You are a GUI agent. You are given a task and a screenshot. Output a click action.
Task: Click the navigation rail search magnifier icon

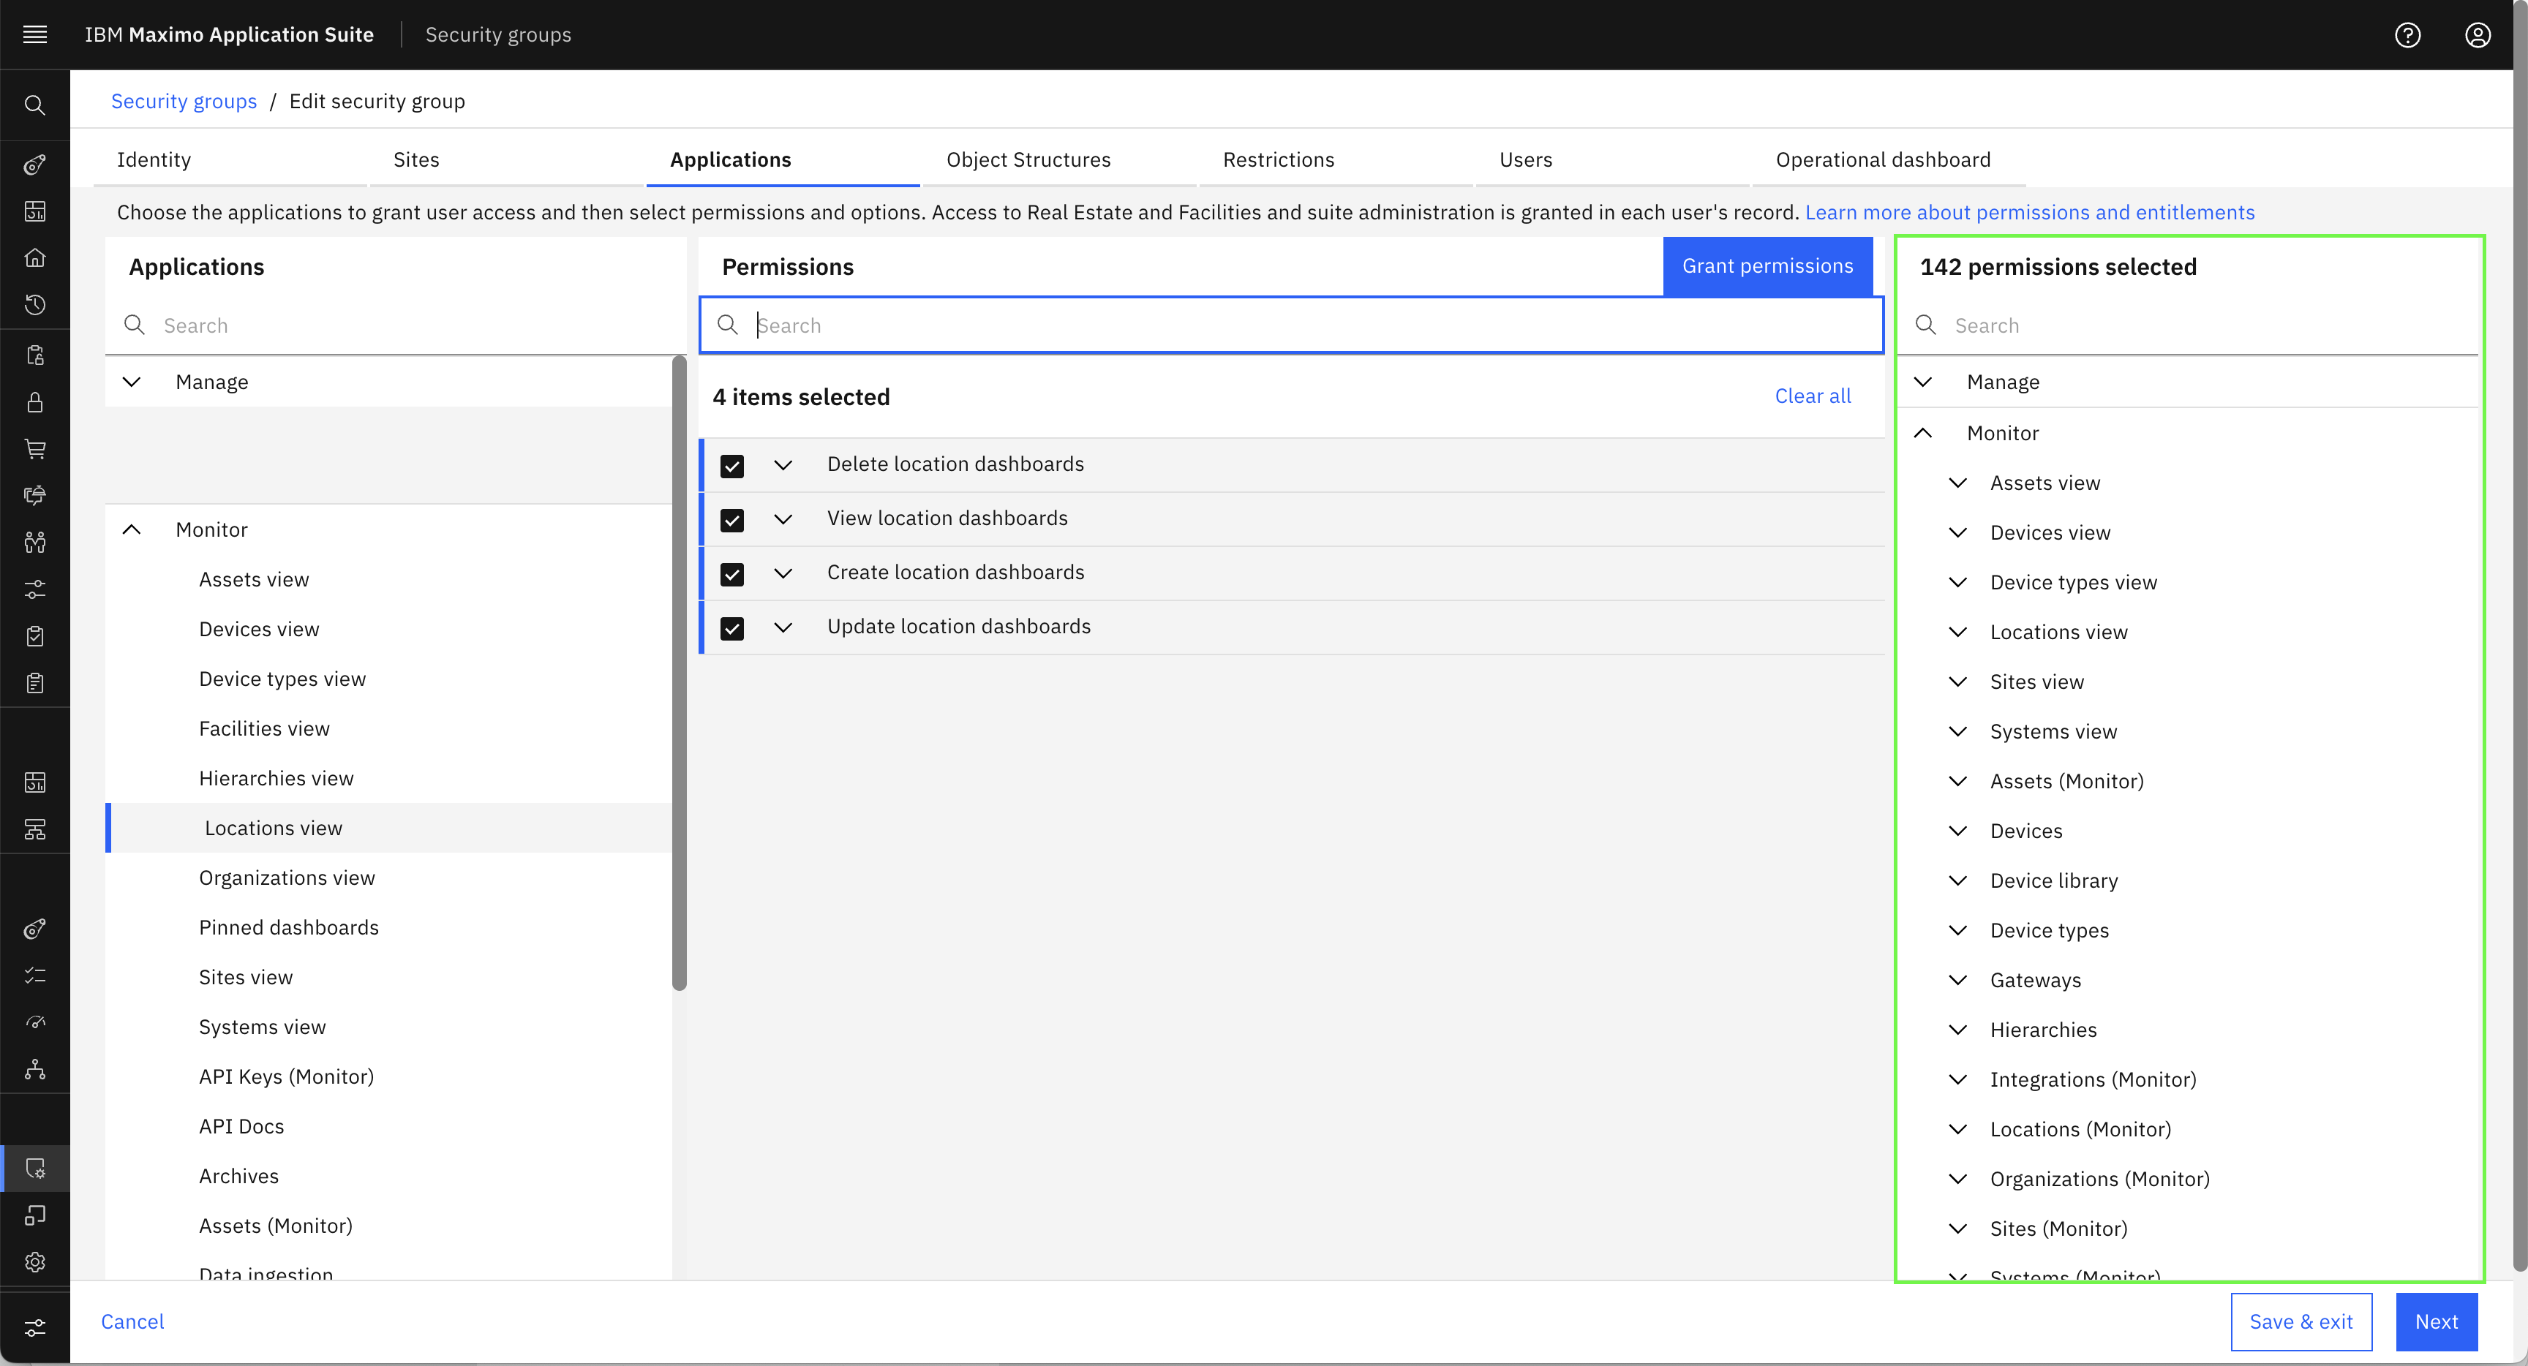34,105
